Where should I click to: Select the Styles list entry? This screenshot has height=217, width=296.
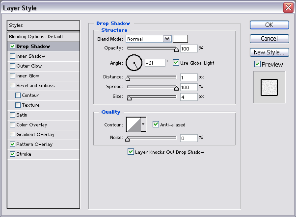pos(43,25)
